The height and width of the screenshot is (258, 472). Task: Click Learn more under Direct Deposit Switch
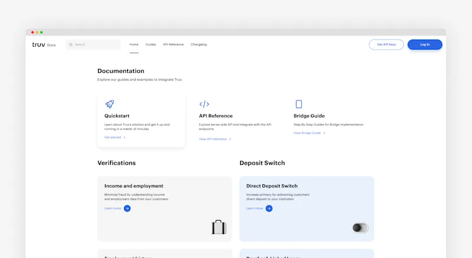pyautogui.click(x=254, y=208)
